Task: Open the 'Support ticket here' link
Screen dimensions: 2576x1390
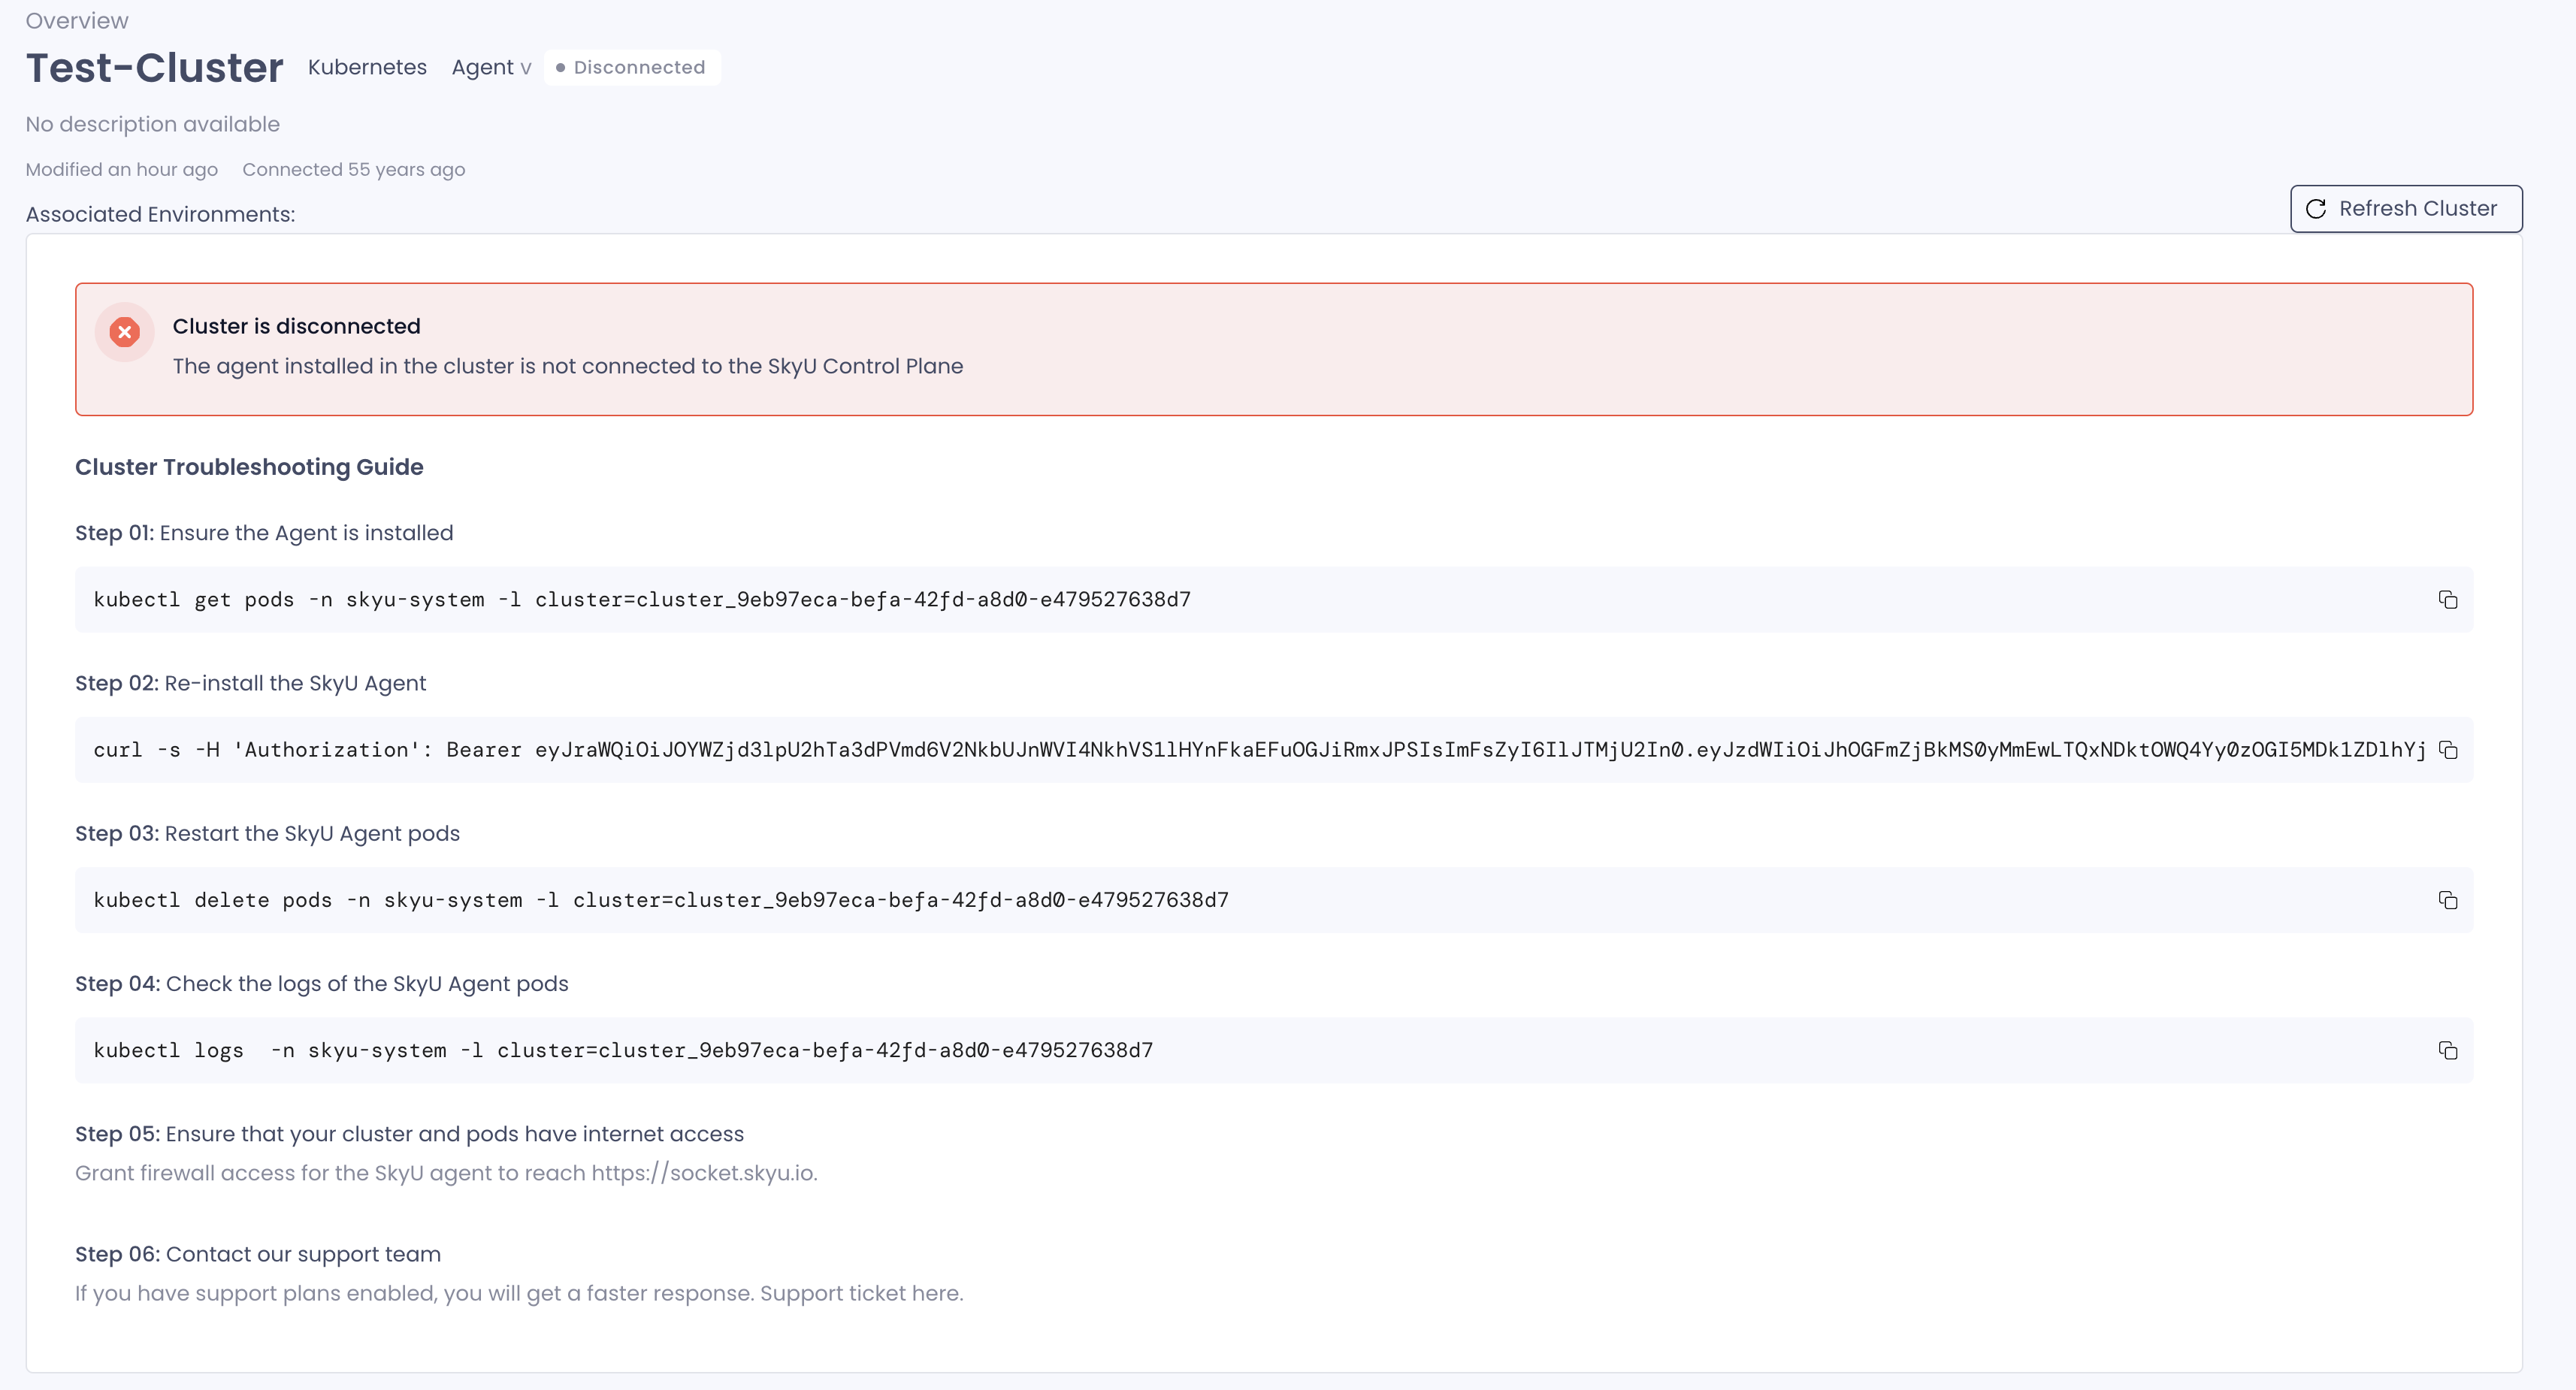Action: (x=861, y=1293)
